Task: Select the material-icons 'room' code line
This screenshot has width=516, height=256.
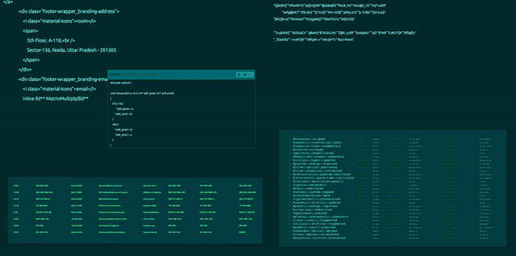Action: click(59, 21)
